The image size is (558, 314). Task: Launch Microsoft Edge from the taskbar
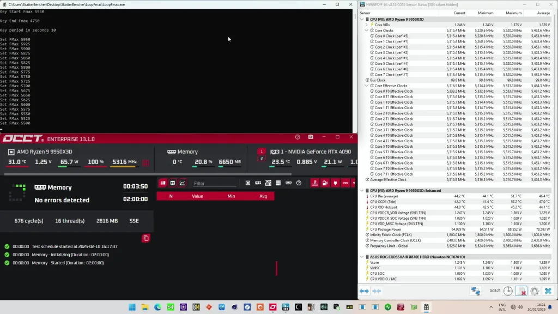157,307
